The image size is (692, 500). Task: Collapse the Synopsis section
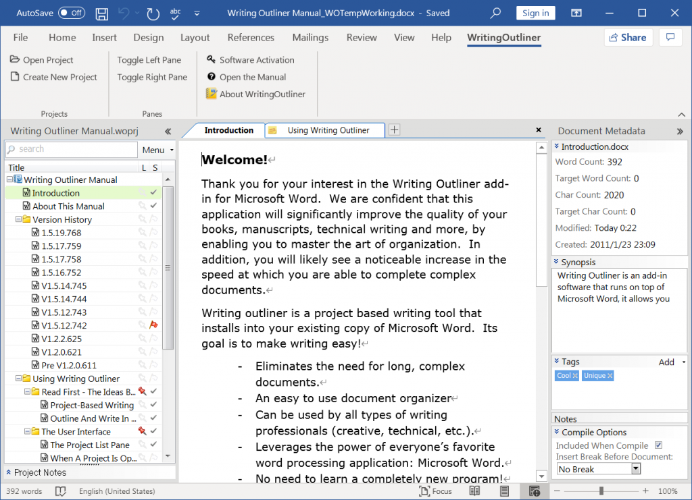pyautogui.click(x=557, y=262)
